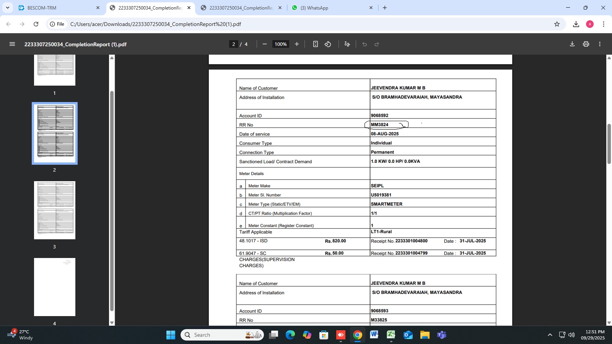Open volume control in system tray

pyautogui.click(x=571, y=335)
